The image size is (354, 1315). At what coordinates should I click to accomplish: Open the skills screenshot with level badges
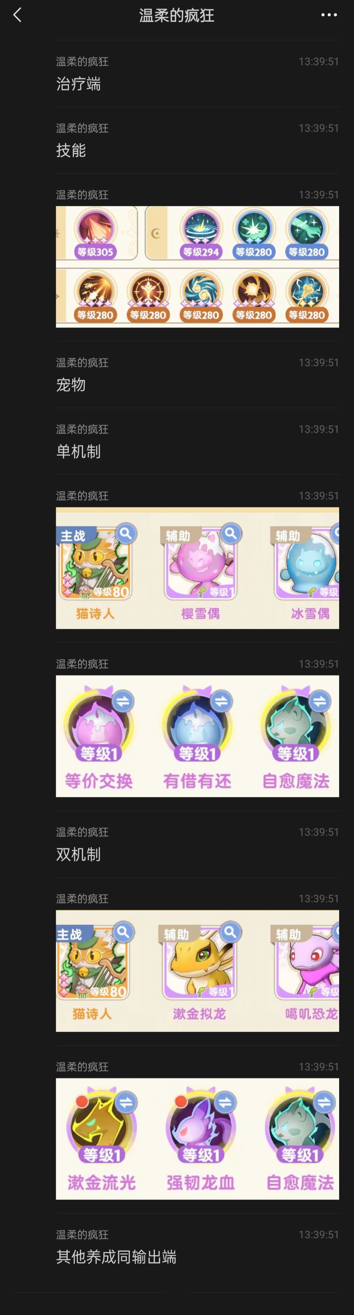point(197,267)
